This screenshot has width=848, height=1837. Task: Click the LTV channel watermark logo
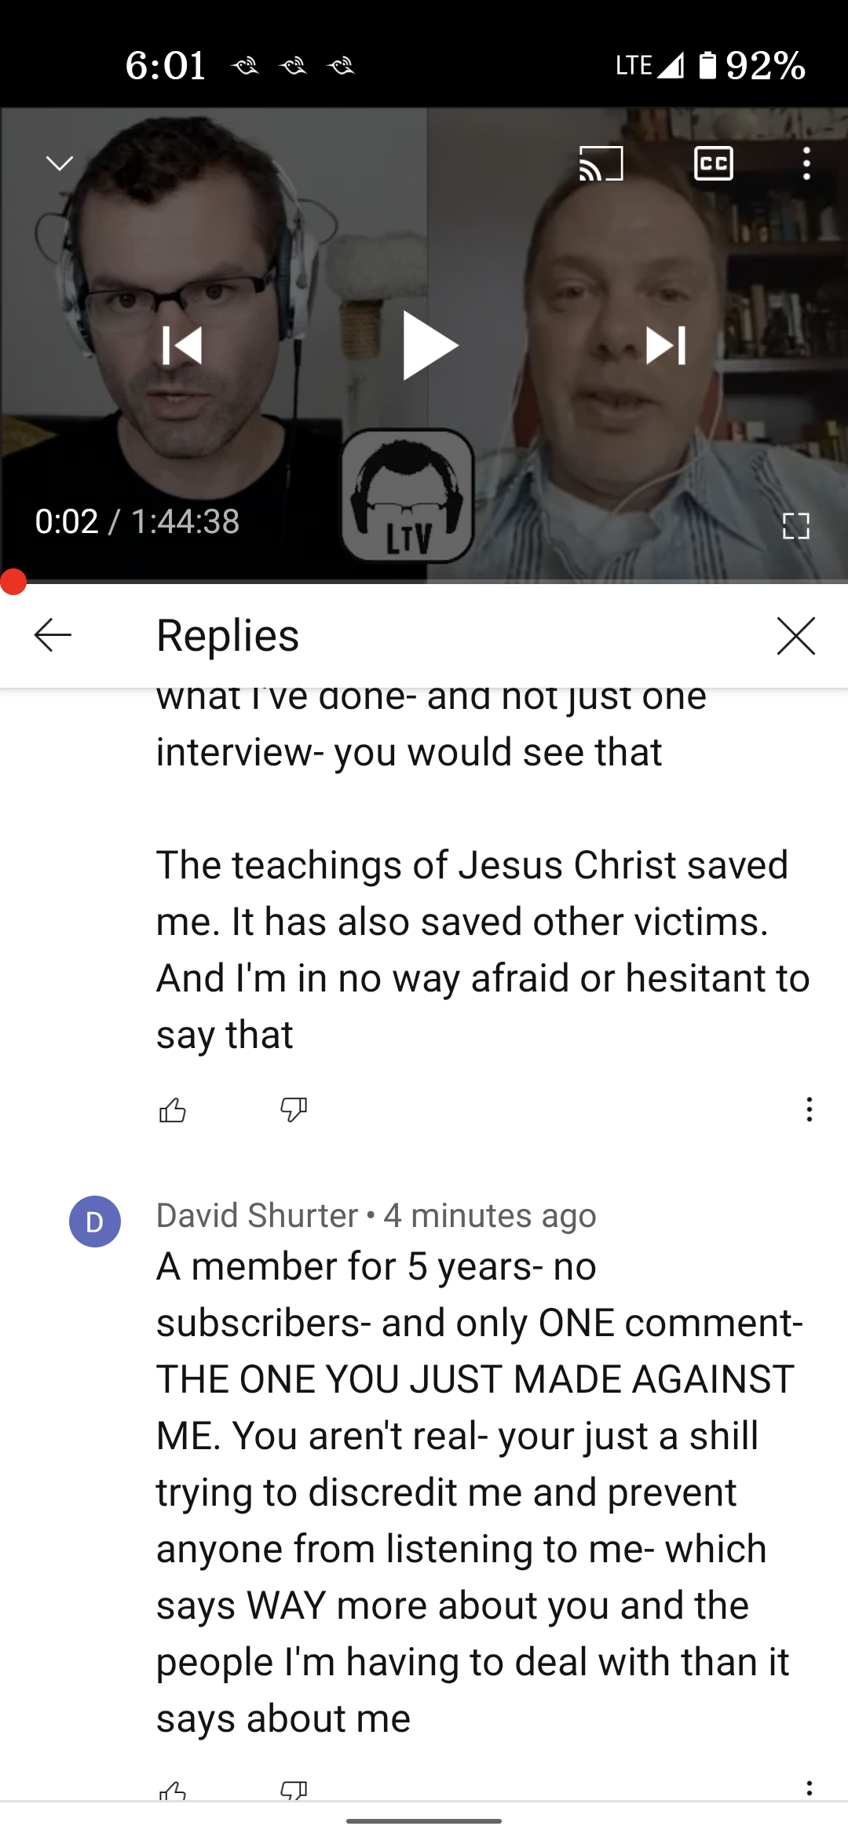[407, 496]
